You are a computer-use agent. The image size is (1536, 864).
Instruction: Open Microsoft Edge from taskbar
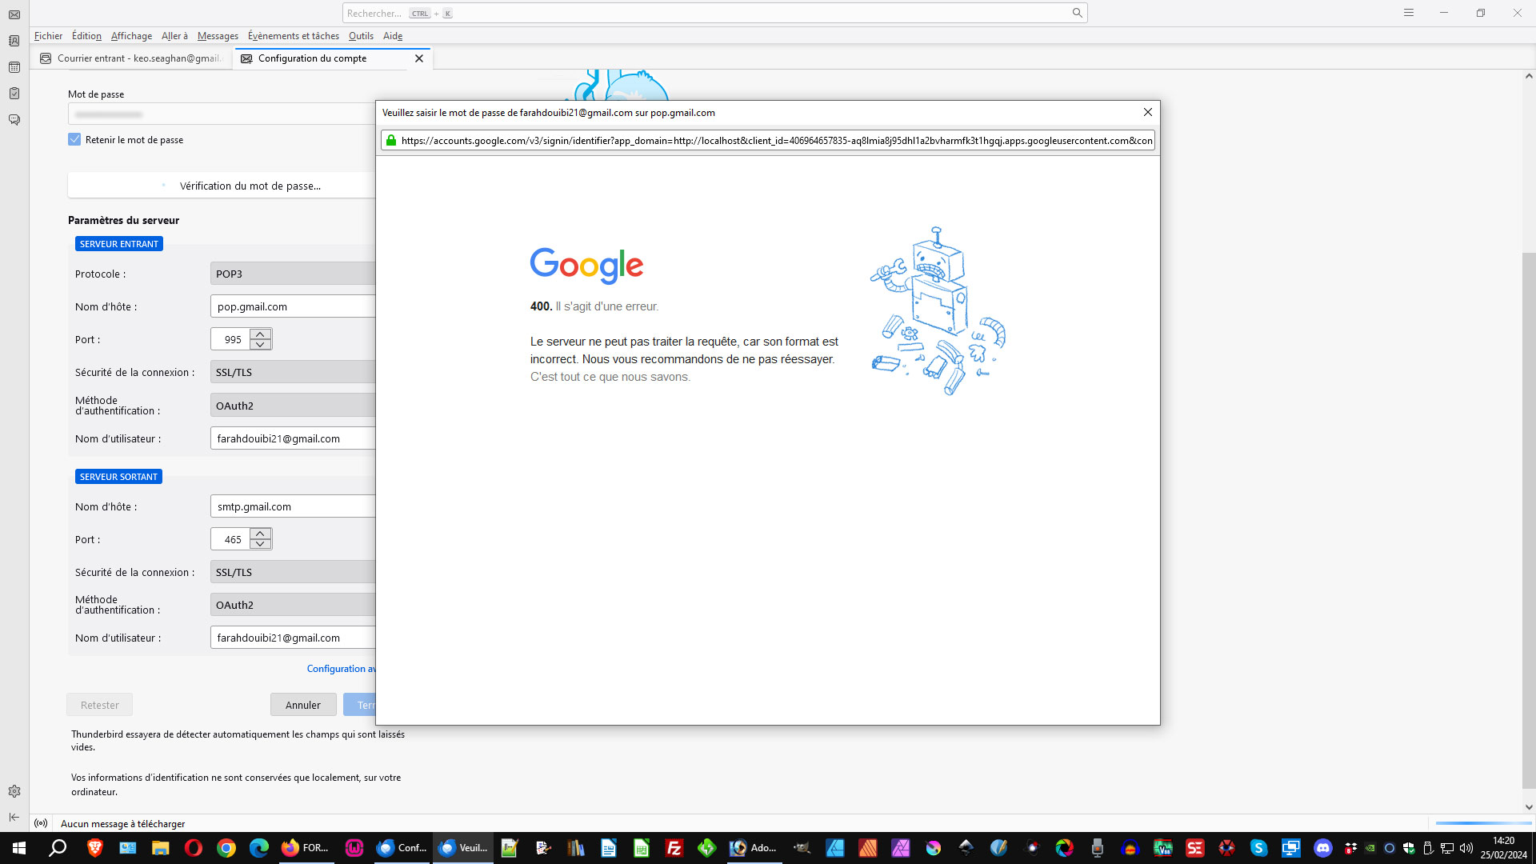[x=259, y=848]
